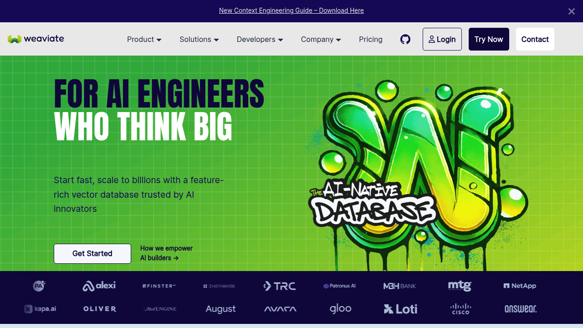Image resolution: width=583 pixels, height=328 pixels.
Task: Click the Login button
Action: point(442,39)
